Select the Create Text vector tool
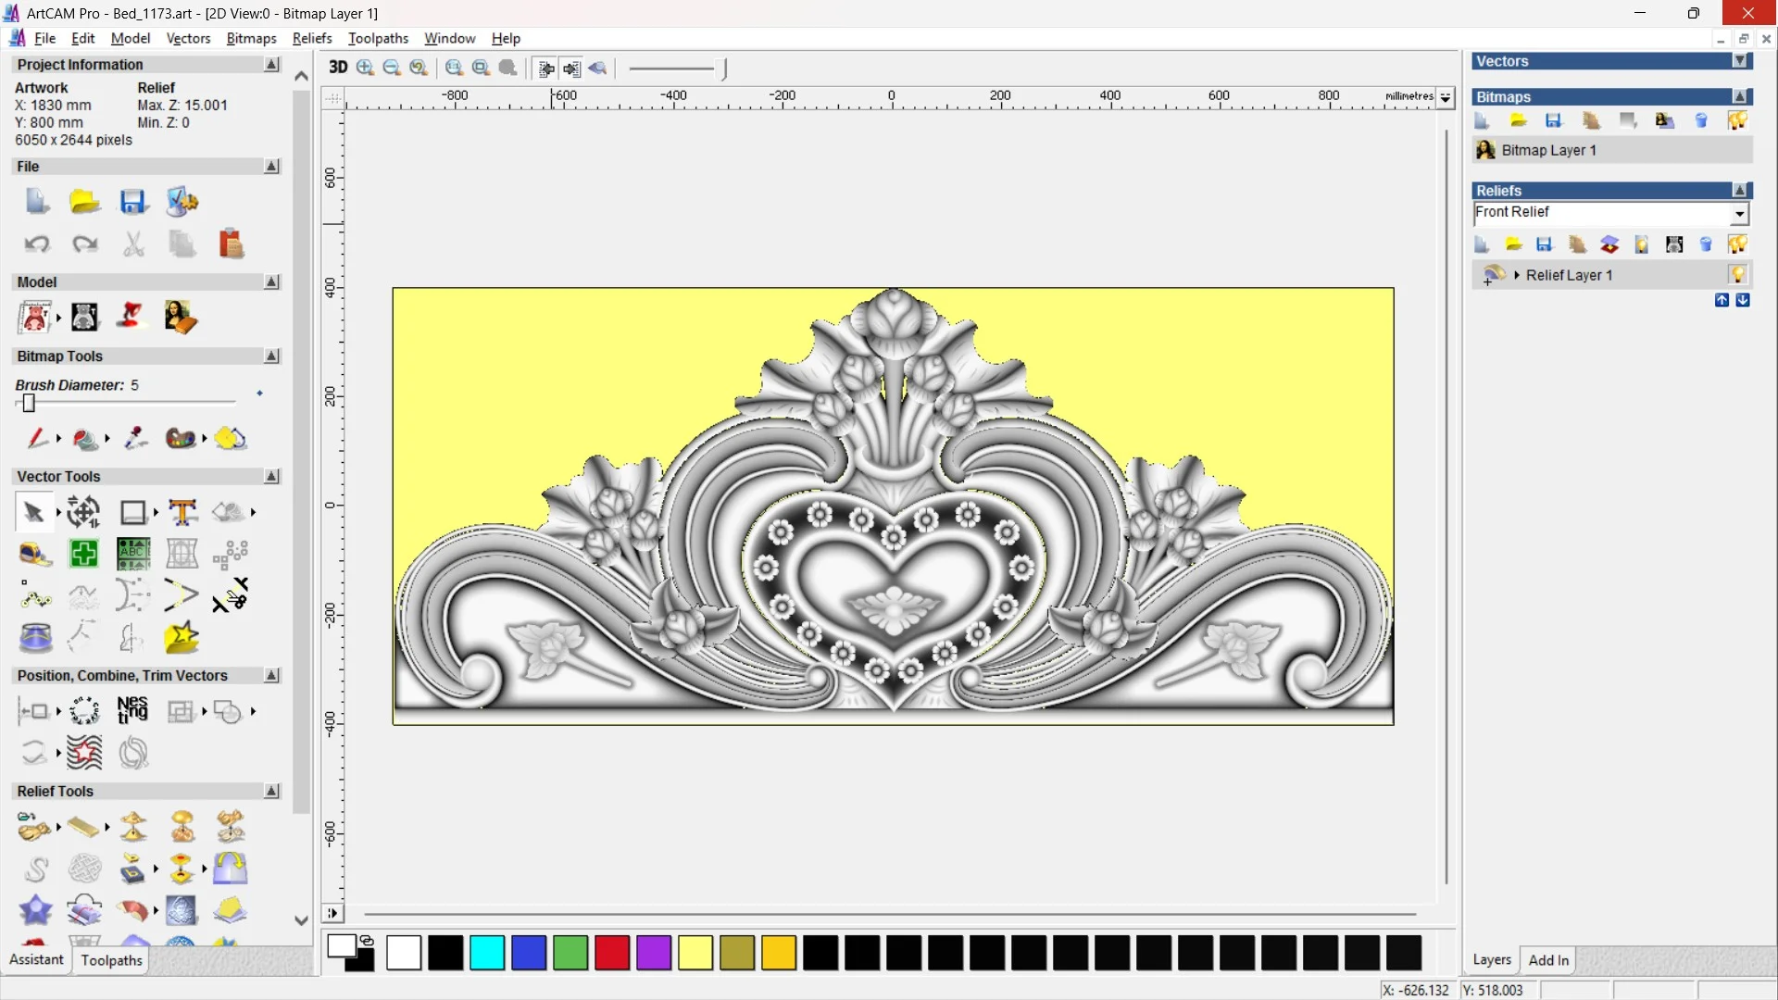Viewport: 1778px width, 1000px height. pos(182,512)
